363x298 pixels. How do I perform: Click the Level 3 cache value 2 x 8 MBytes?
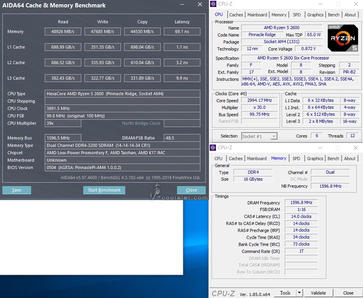[321, 121]
